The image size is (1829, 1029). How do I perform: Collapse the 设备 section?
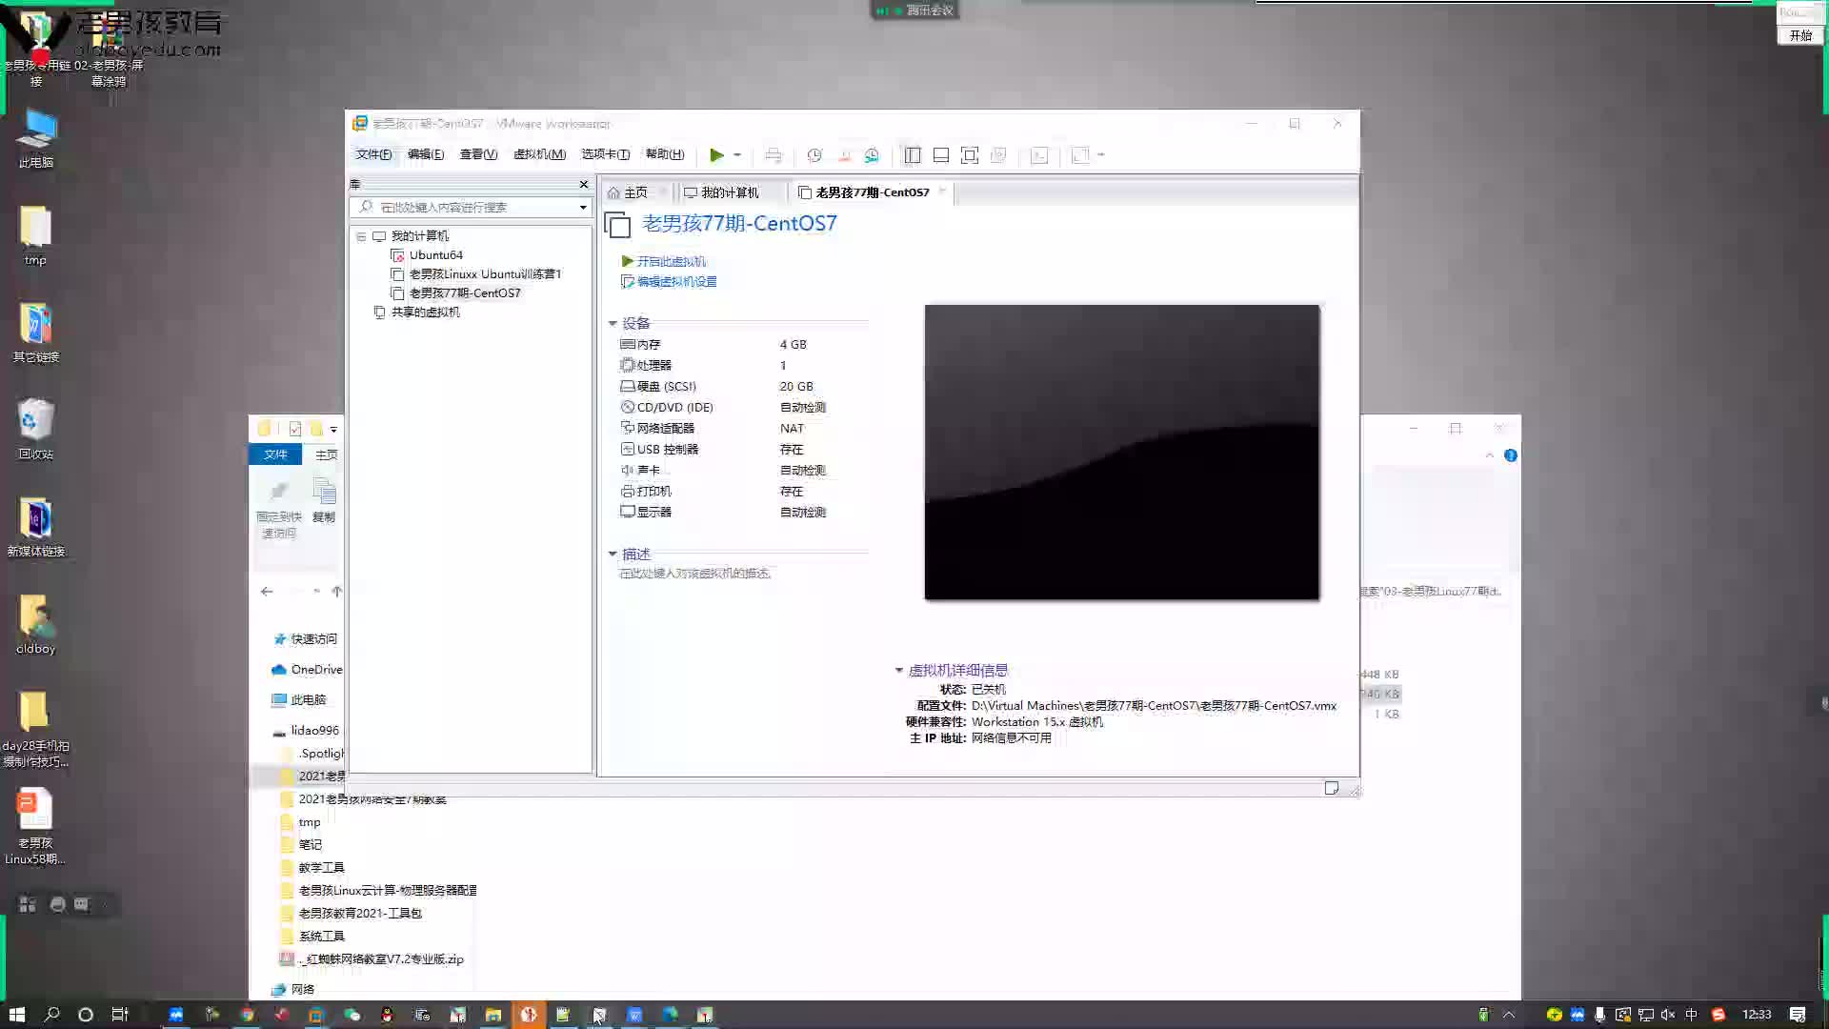point(613,324)
